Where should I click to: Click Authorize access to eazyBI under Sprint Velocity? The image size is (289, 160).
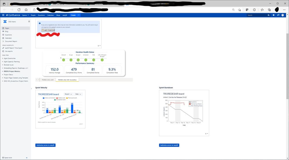pos(45,145)
